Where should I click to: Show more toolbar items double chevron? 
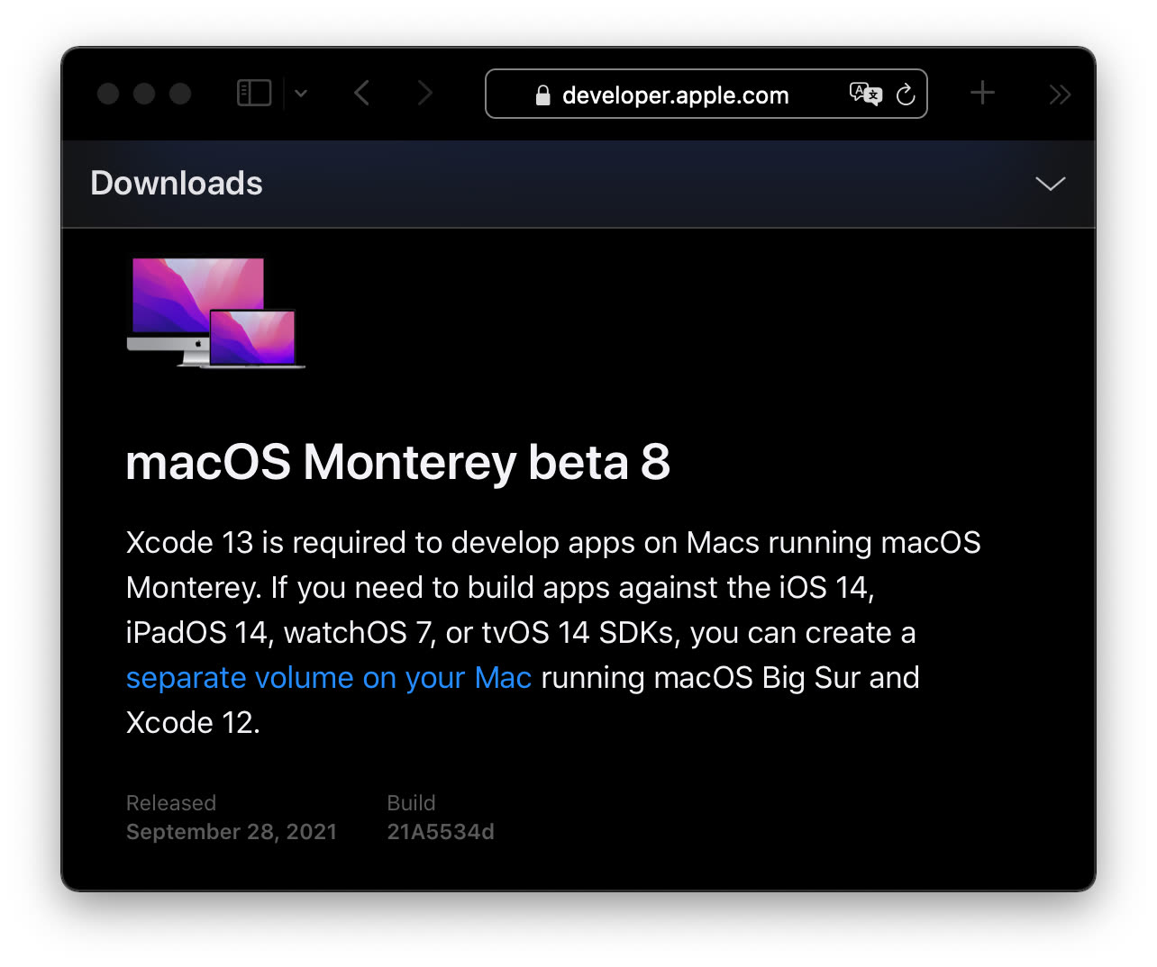[1060, 95]
